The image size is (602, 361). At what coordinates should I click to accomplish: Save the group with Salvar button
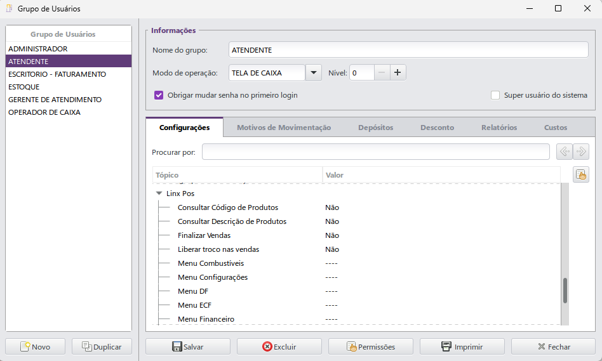(188, 347)
